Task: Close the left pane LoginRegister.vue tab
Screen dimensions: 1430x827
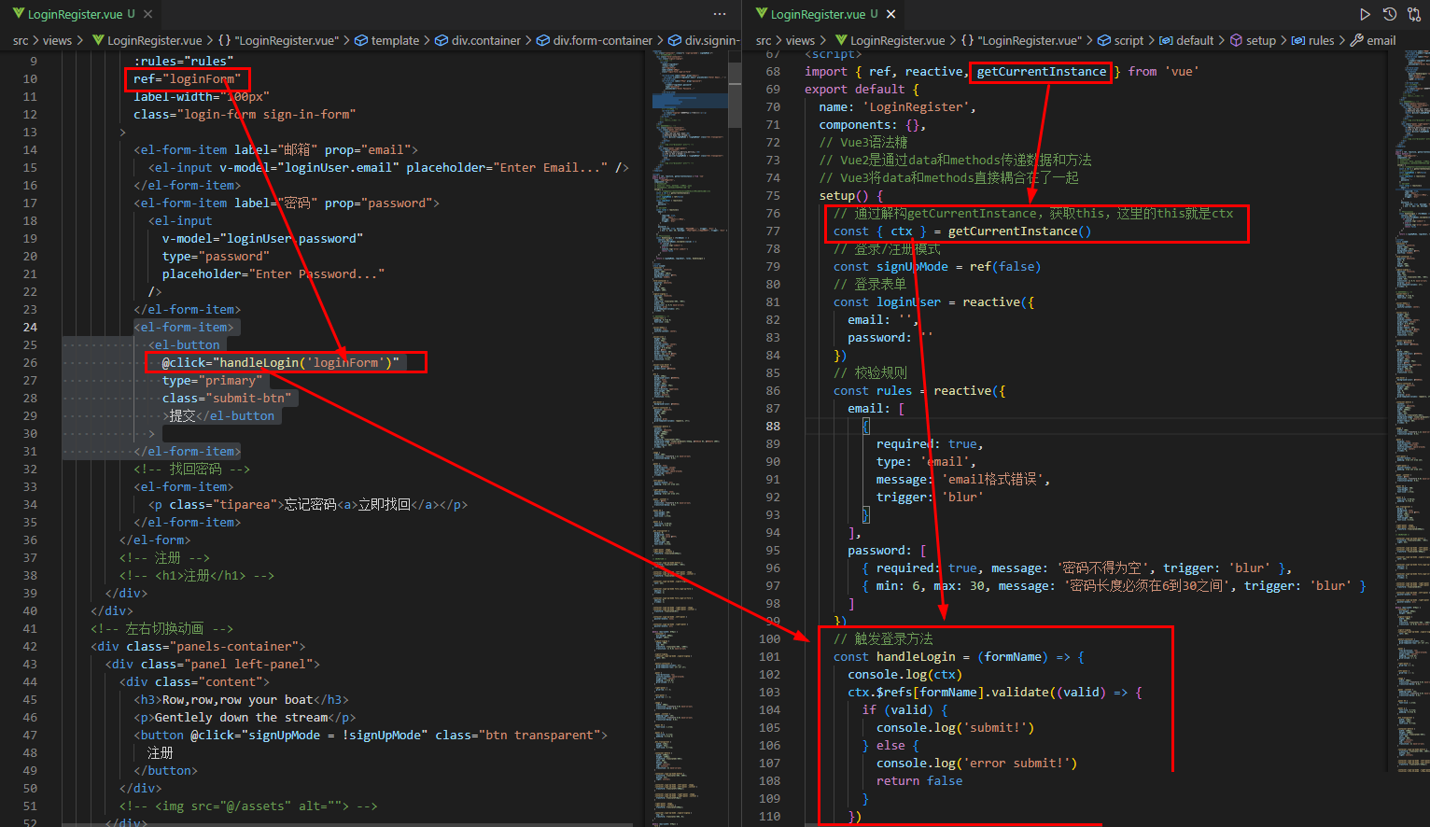Action: coord(147,14)
